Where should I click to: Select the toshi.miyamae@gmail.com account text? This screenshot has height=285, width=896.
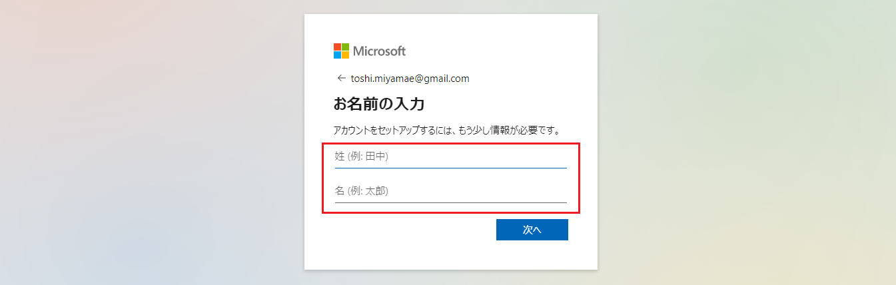pos(410,79)
